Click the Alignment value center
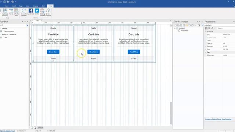 pyautogui.click(x=225, y=55)
